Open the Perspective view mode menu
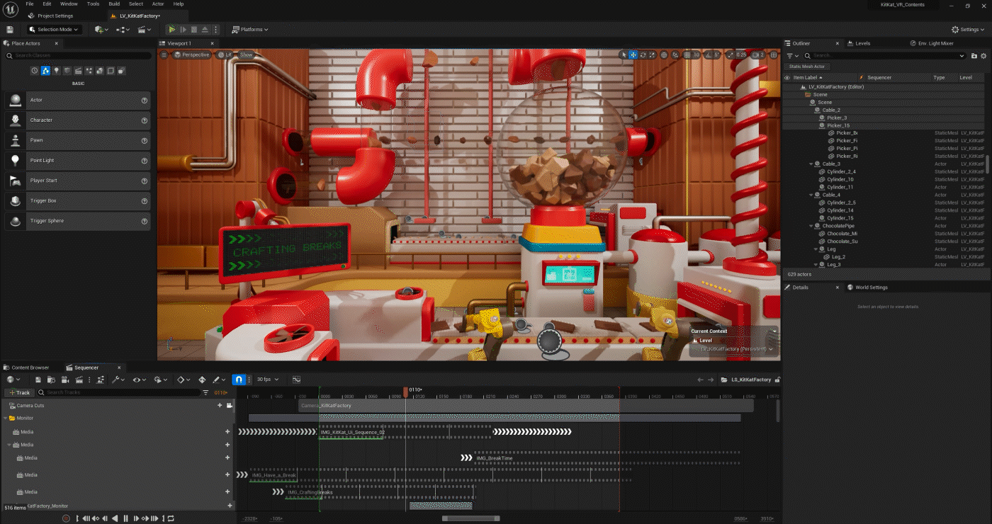 click(x=192, y=55)
